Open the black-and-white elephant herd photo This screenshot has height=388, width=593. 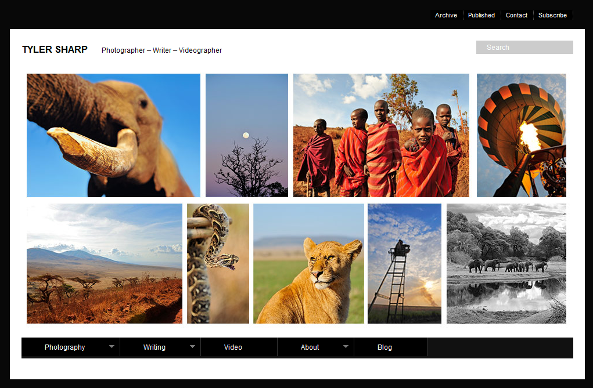pyautogui.click(x=506, y=264)
